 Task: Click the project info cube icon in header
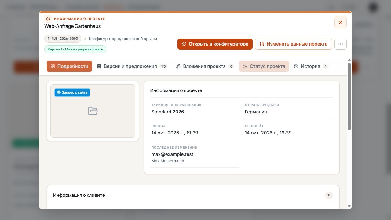(48, 19)
